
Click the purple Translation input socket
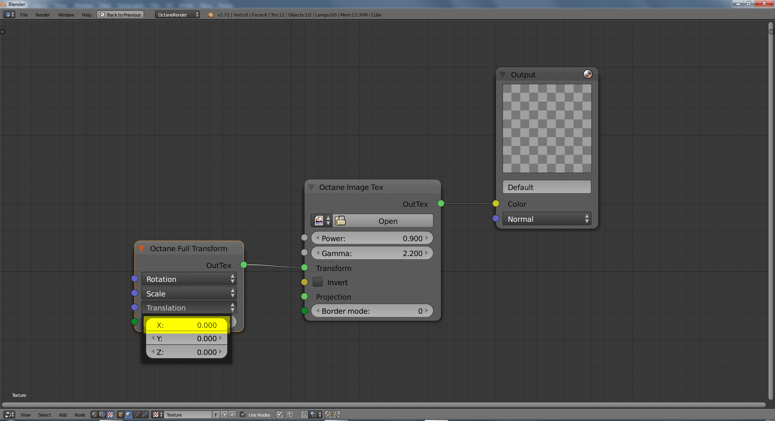135,307
